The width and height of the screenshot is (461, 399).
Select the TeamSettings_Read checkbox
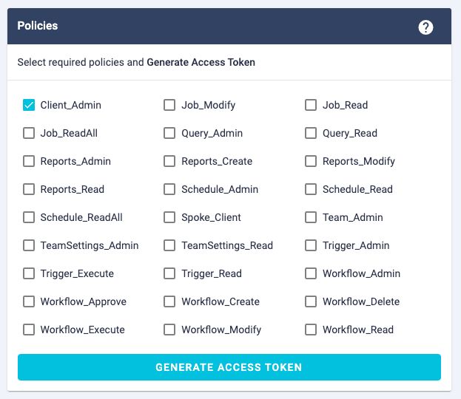169,245
